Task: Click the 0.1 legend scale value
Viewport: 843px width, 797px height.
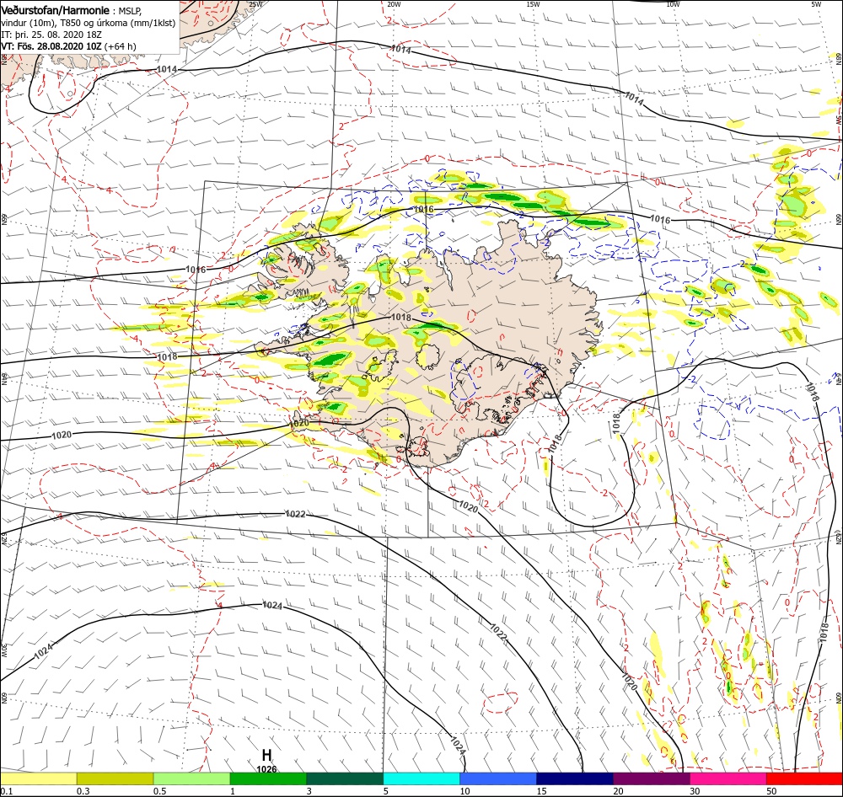Action: [6, 791]
